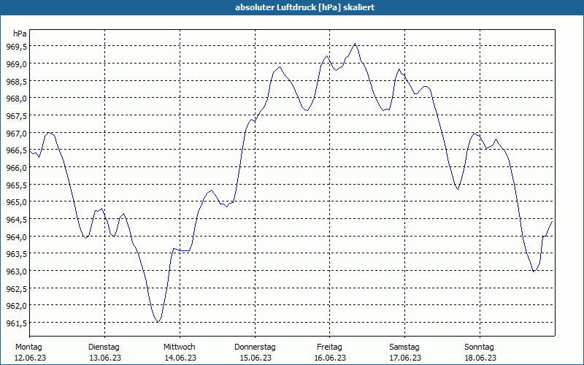The width and height of the screenshot is (584, 365).
Task: Select the 968,0 axis value
Action: [16, 99]
